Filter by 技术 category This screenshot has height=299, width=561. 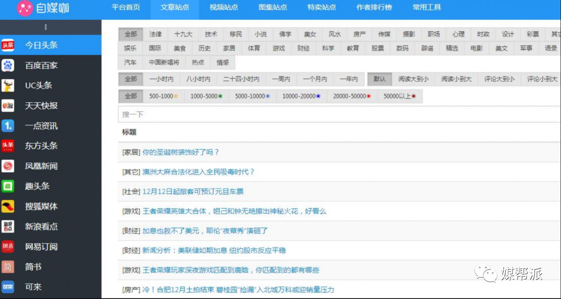click(211, 35)
